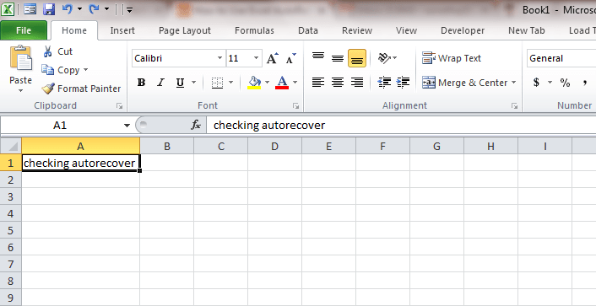The image size is (596, 306).
Task: Switch to the Review tab
Action: 357,30
